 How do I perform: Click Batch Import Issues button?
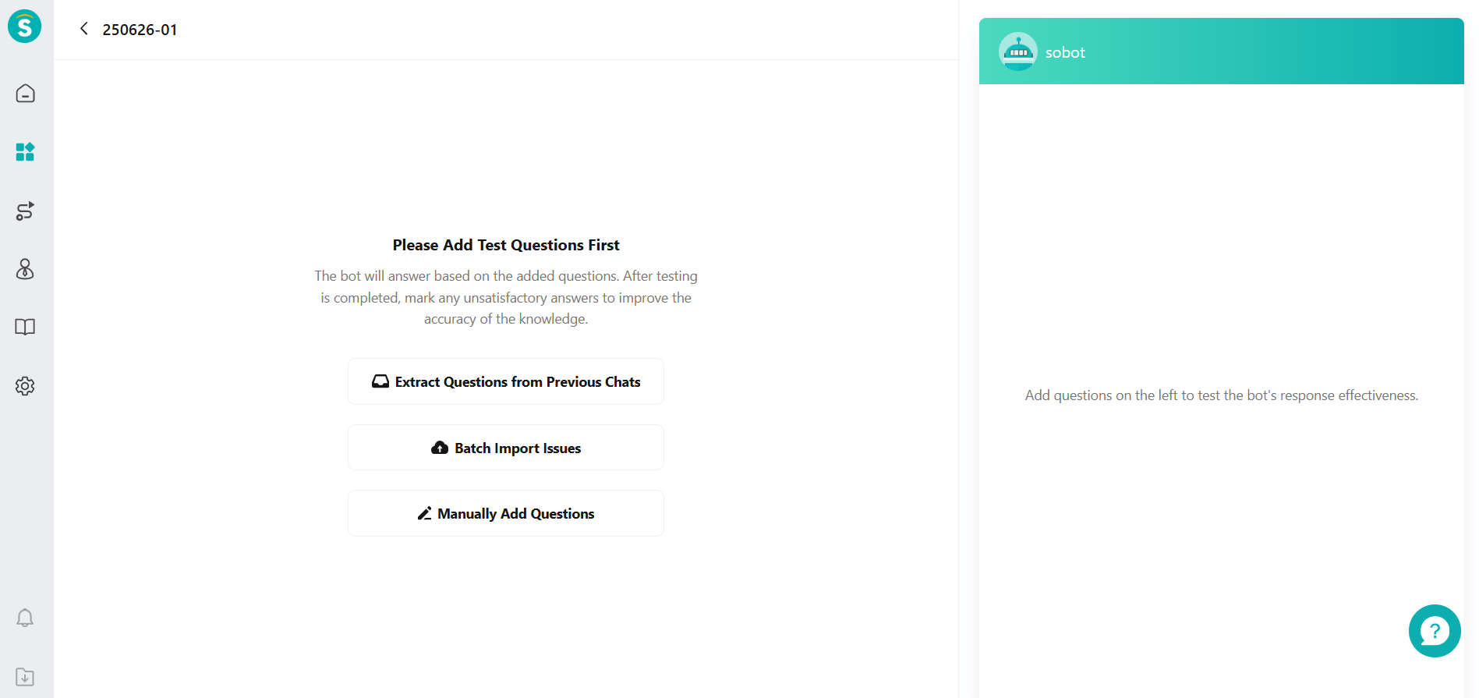coord(506,448)
